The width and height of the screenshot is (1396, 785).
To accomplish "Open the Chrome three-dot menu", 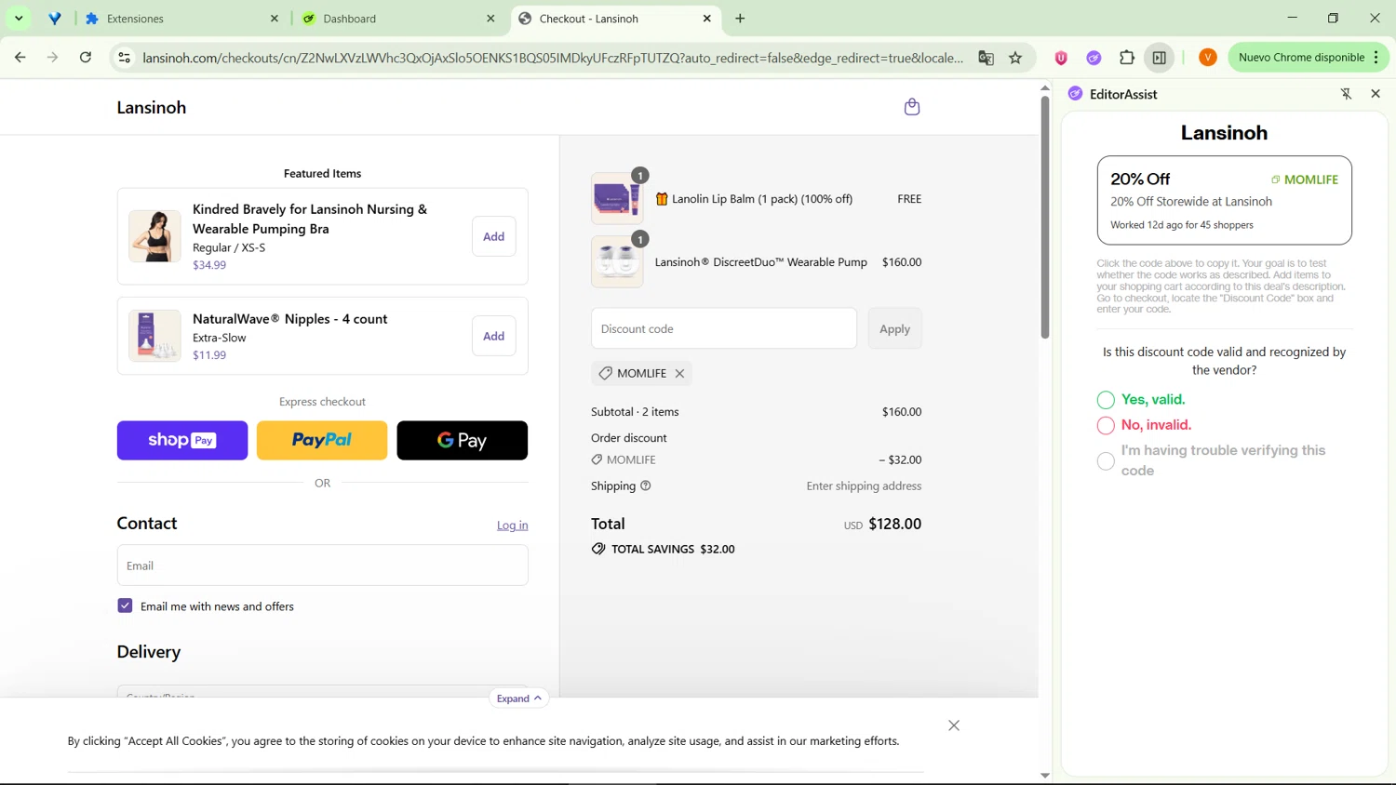I will [1376, 58].
